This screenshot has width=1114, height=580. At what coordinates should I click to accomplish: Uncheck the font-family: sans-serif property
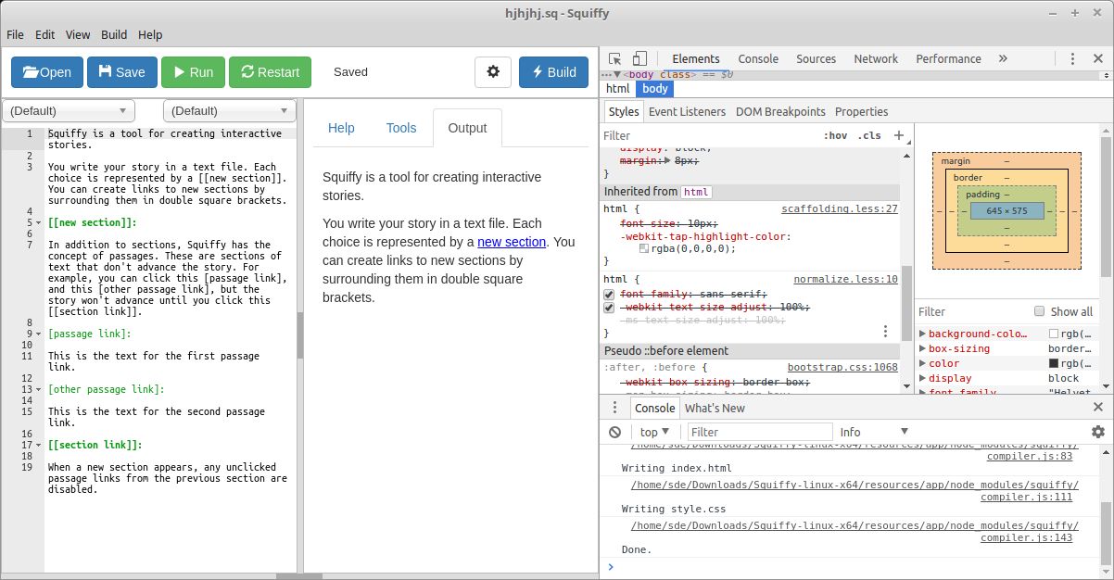609,294
